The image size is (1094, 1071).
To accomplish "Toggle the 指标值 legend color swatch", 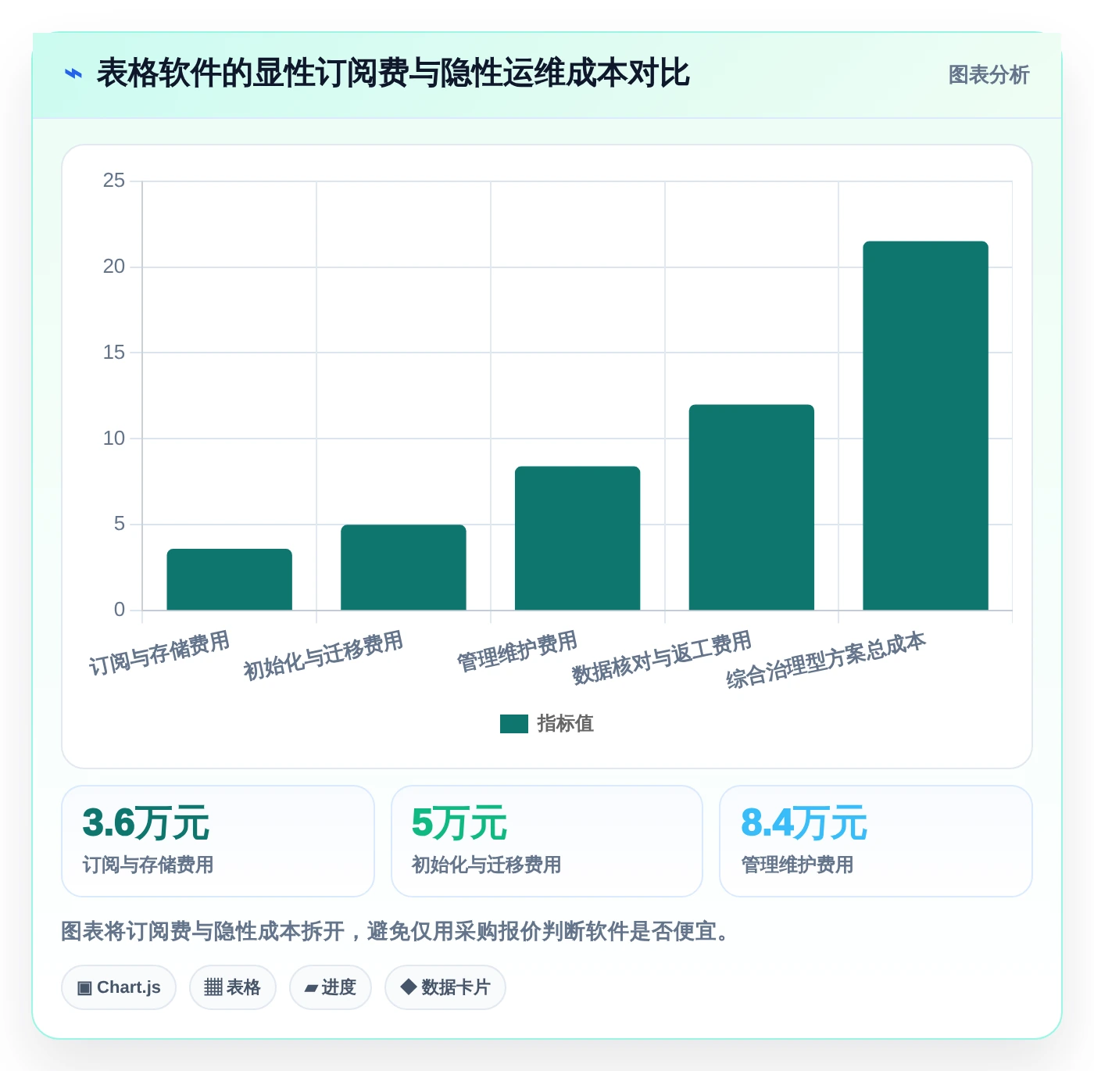I will [x=514, y=724].
